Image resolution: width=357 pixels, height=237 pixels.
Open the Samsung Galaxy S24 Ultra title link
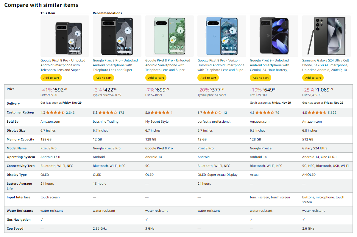click(326, 65)
